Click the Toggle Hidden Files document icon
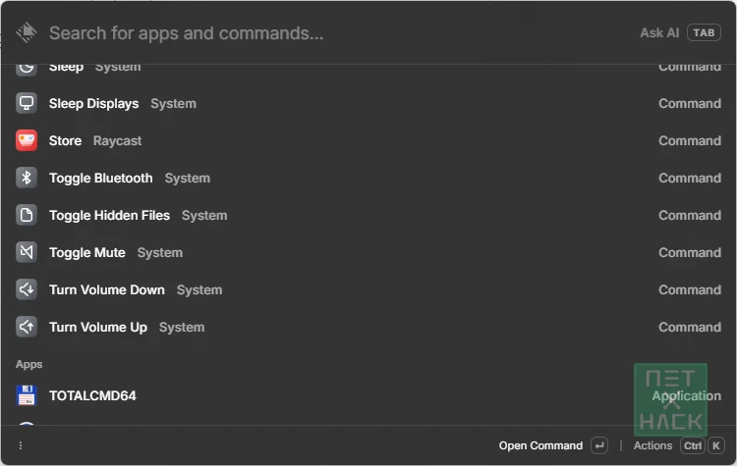Image resolution: width=737 pixels, height=466 pixels. point(27,215)
